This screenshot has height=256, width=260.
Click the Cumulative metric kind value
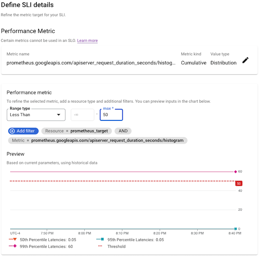pos(194,63)
